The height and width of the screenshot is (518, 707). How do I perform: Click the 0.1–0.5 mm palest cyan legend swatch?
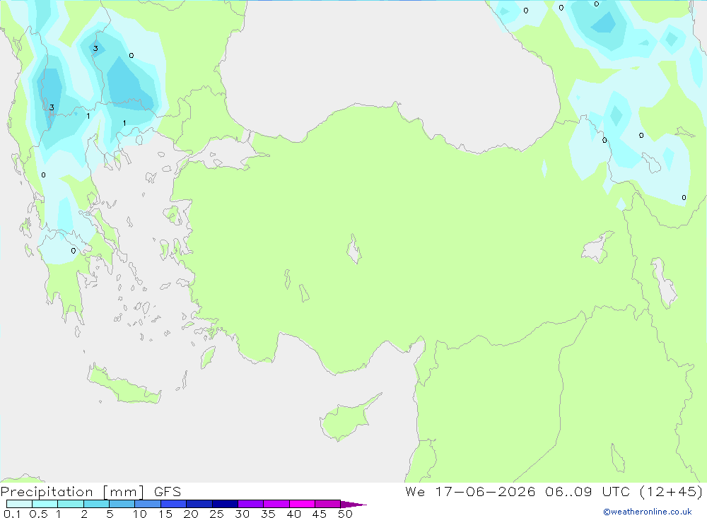(19, 504)
